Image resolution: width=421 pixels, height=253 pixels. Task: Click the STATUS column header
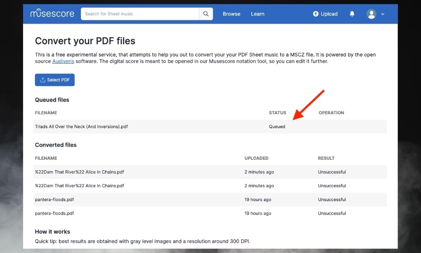(x=277, y=113)
